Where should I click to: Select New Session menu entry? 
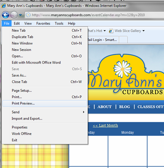(x=45, y=49)
